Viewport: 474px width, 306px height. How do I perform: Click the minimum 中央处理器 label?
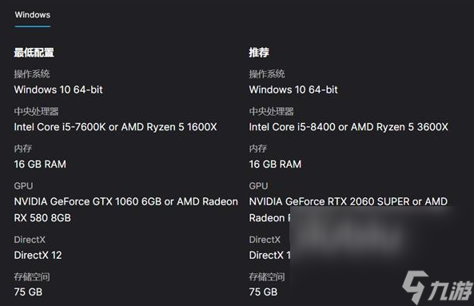pos(36,111)
